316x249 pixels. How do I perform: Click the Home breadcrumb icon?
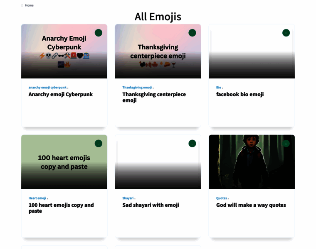(x=22, y=5)
